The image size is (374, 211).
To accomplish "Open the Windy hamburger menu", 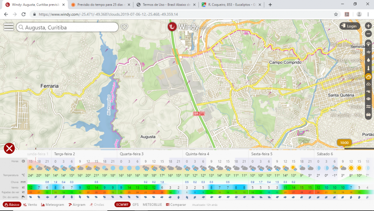I will (8, 27).
